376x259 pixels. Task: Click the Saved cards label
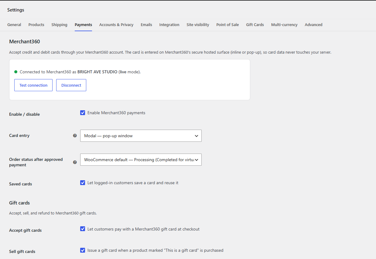coord(20,184)
